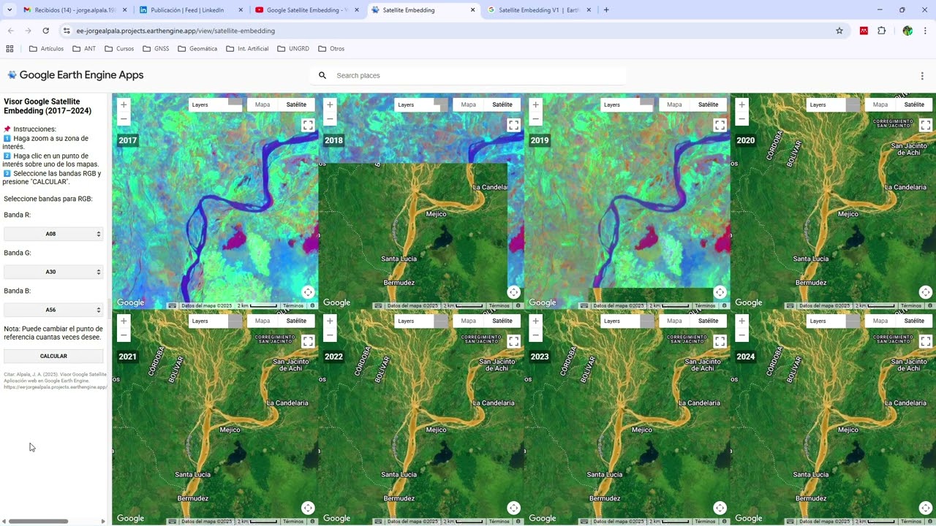Expand the Layers panel on 2023 map
The image size is (936, 526).
(x=627, y=321)
